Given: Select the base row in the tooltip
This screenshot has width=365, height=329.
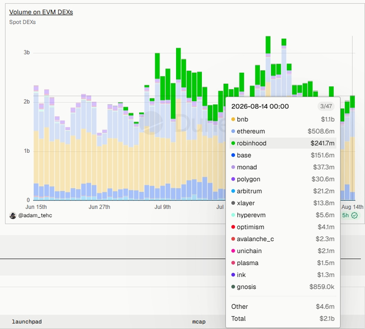Looking at the screenshot, I should tap(283, 155).
